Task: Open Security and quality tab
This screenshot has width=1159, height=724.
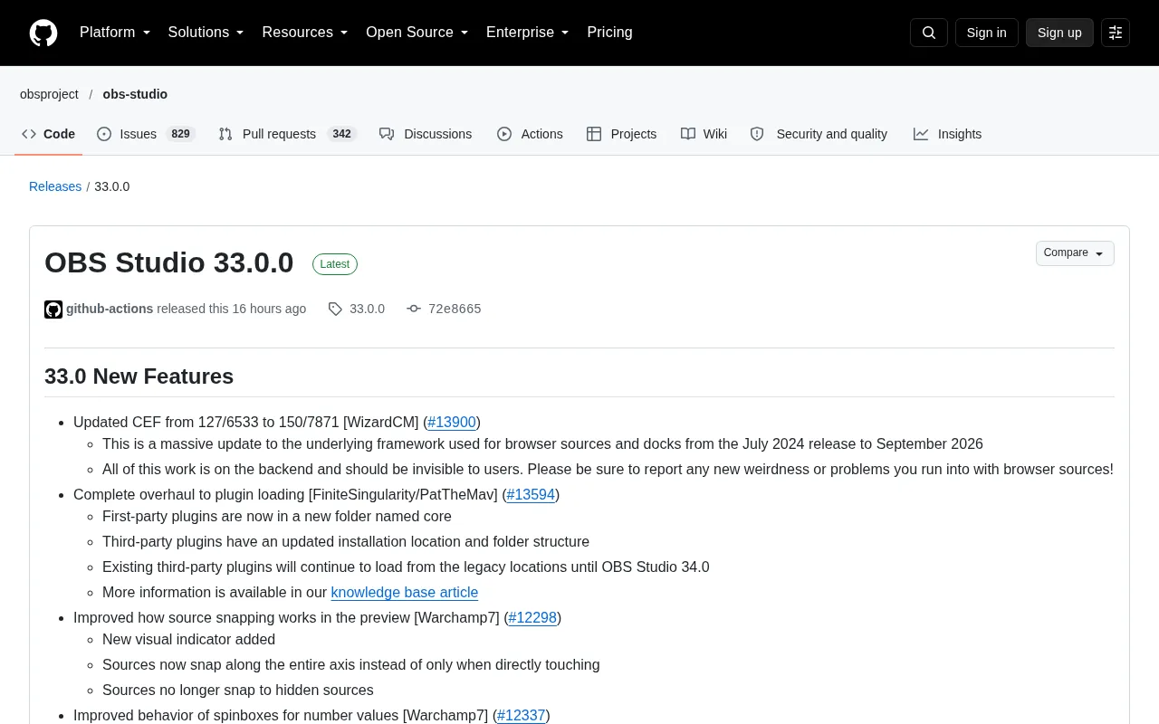Action: tap(819, 134)
